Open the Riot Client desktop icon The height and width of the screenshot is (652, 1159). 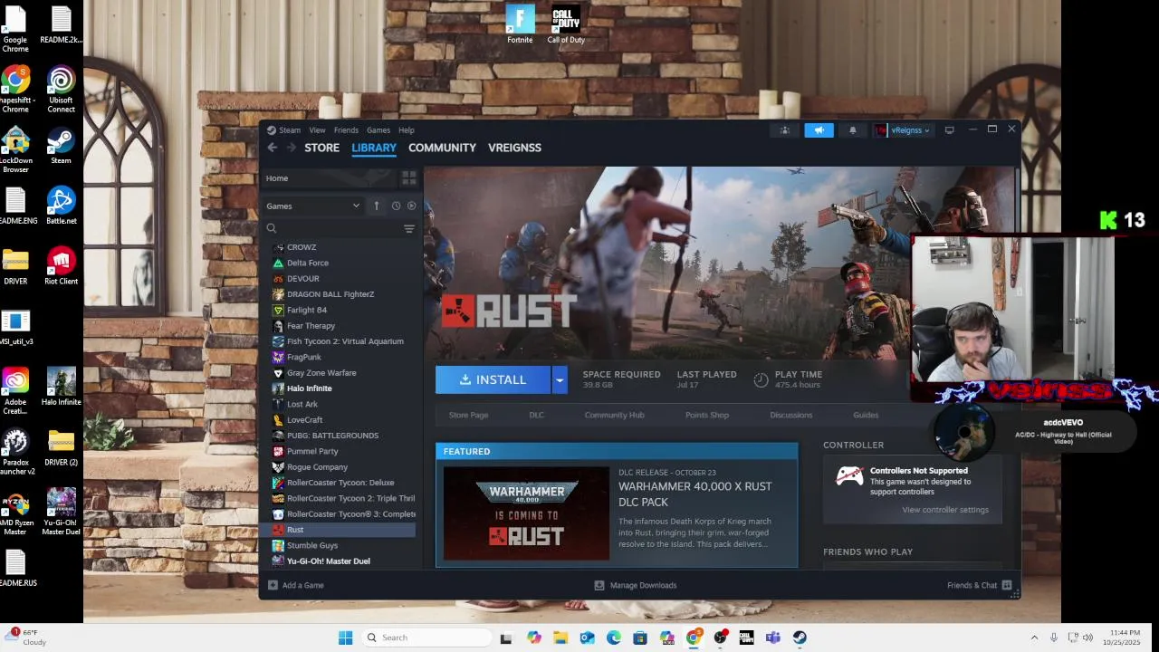coord(61,265)
